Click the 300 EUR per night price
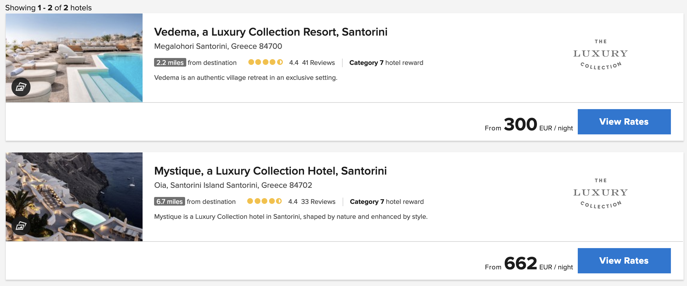 point(529,125)
